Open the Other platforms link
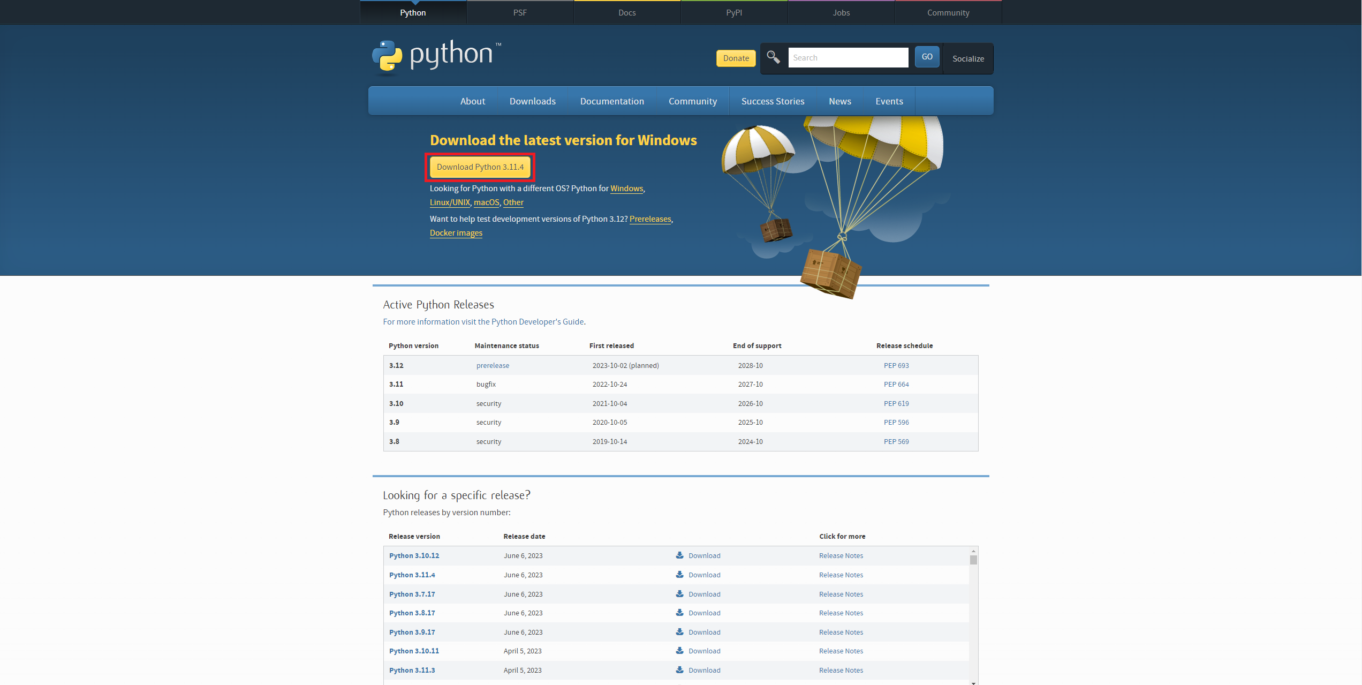This screenshot has height=685, width=1362. coord(513,202)
